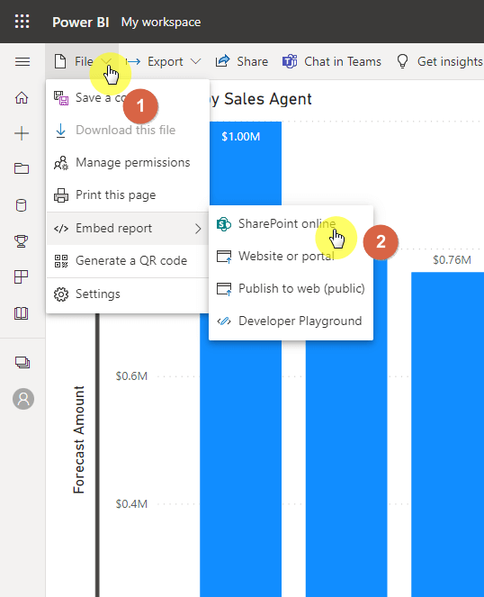Click the Share toolbar button
Screen dimensions: 484x597
click(242, 61)
